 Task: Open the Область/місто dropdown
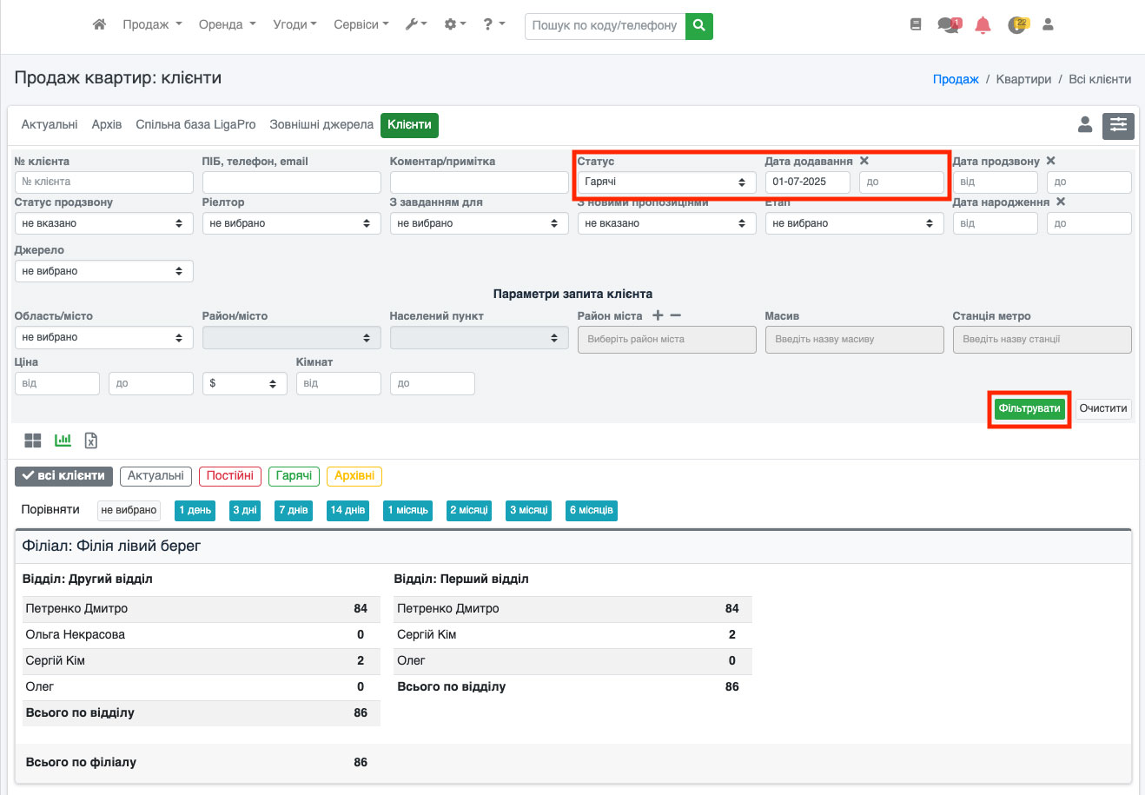tap(103, 337)
